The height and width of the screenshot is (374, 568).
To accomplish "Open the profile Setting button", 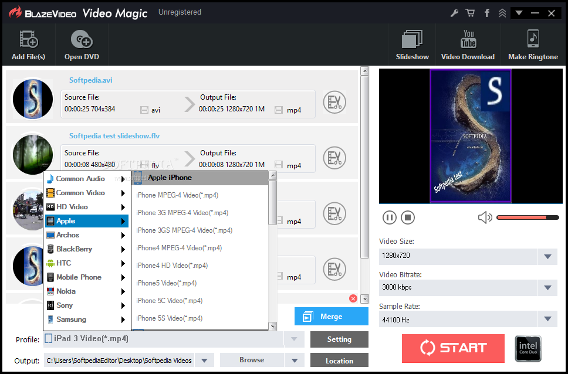I will pyautogui.click(x=339, y=339).
